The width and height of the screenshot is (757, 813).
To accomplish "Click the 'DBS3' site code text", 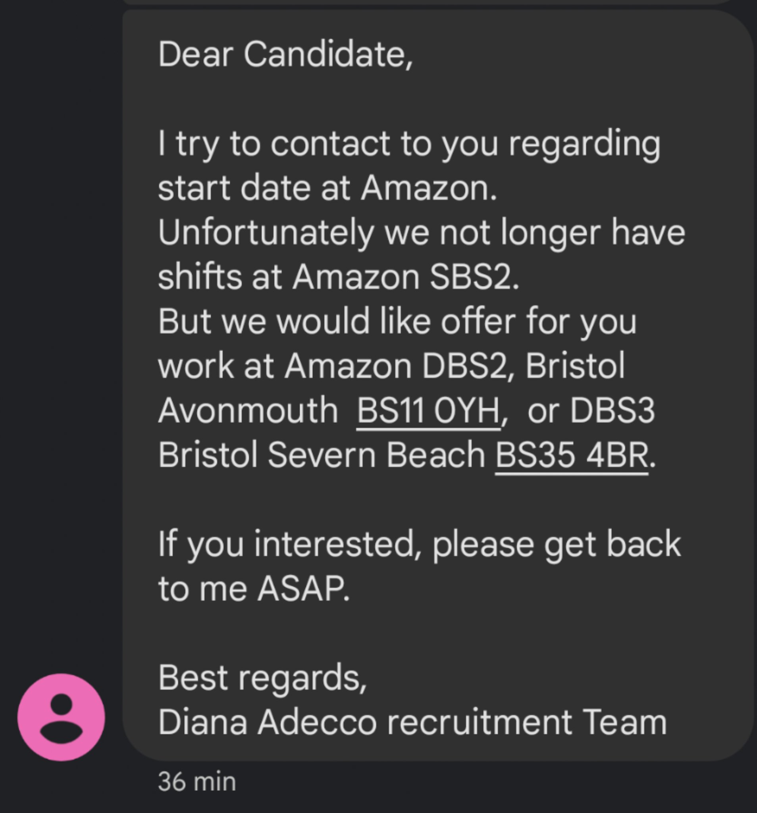I will click(x=612, y=410).
